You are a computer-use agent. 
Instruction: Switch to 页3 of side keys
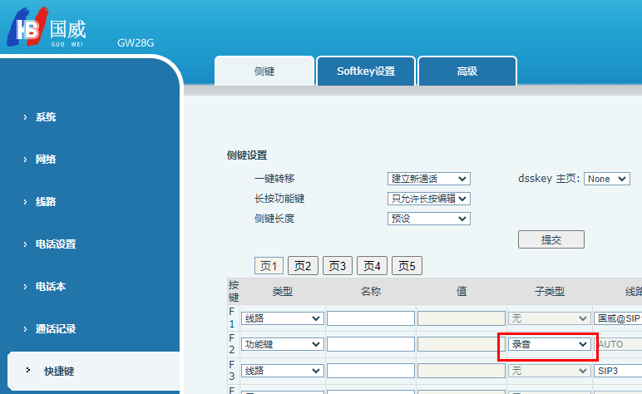coord(338,266)
